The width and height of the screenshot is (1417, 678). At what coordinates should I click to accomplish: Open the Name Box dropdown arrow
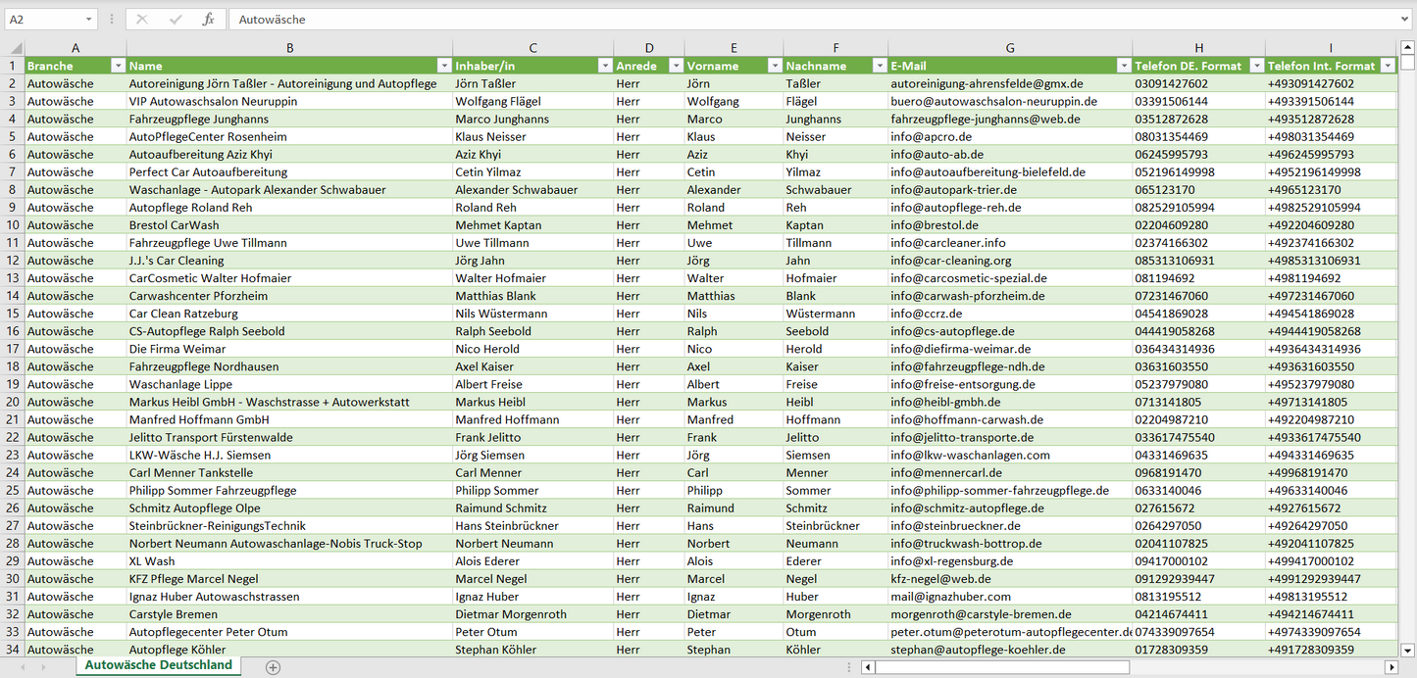[x=88, y=20]
